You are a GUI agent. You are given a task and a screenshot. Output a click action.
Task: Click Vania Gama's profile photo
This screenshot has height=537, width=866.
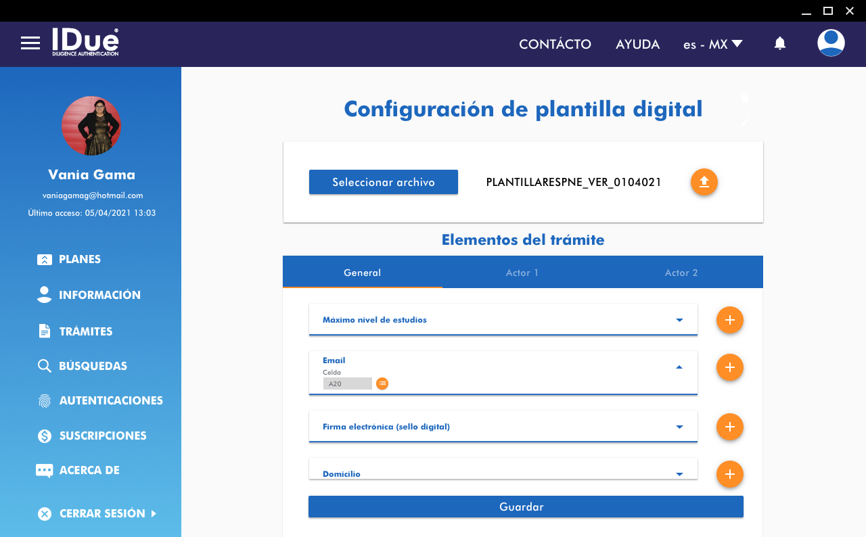pos(91,126)
